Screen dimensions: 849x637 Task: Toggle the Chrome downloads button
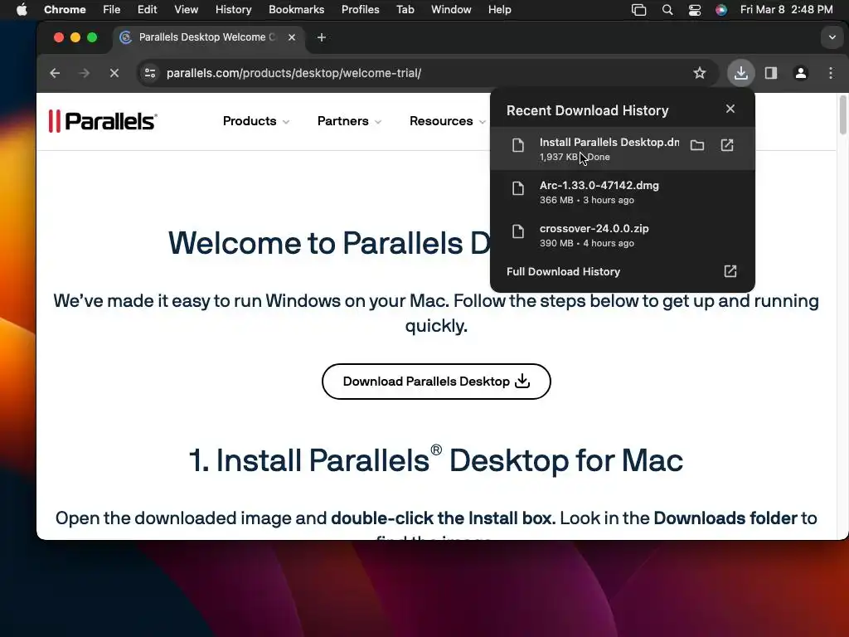740,73
